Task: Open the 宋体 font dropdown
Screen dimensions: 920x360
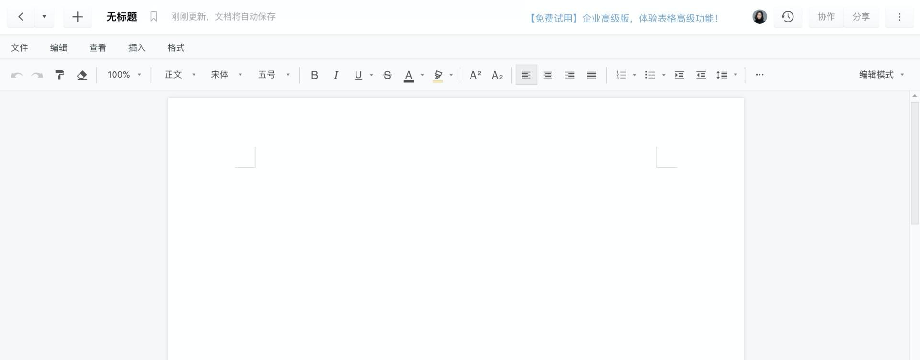Action: click(227, 75)
